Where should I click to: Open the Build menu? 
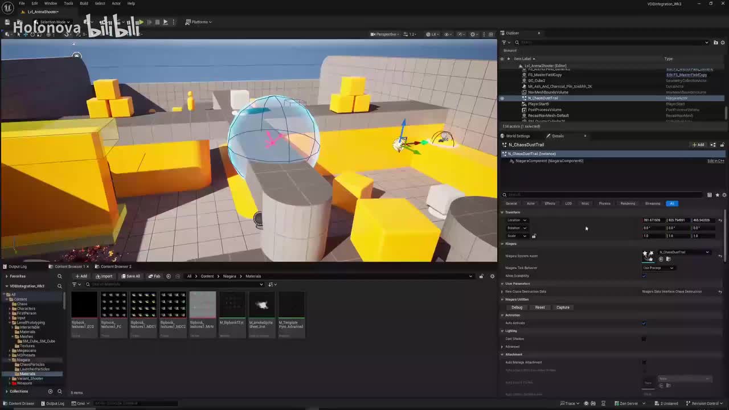pyautogui.click(x=84, y=3)
